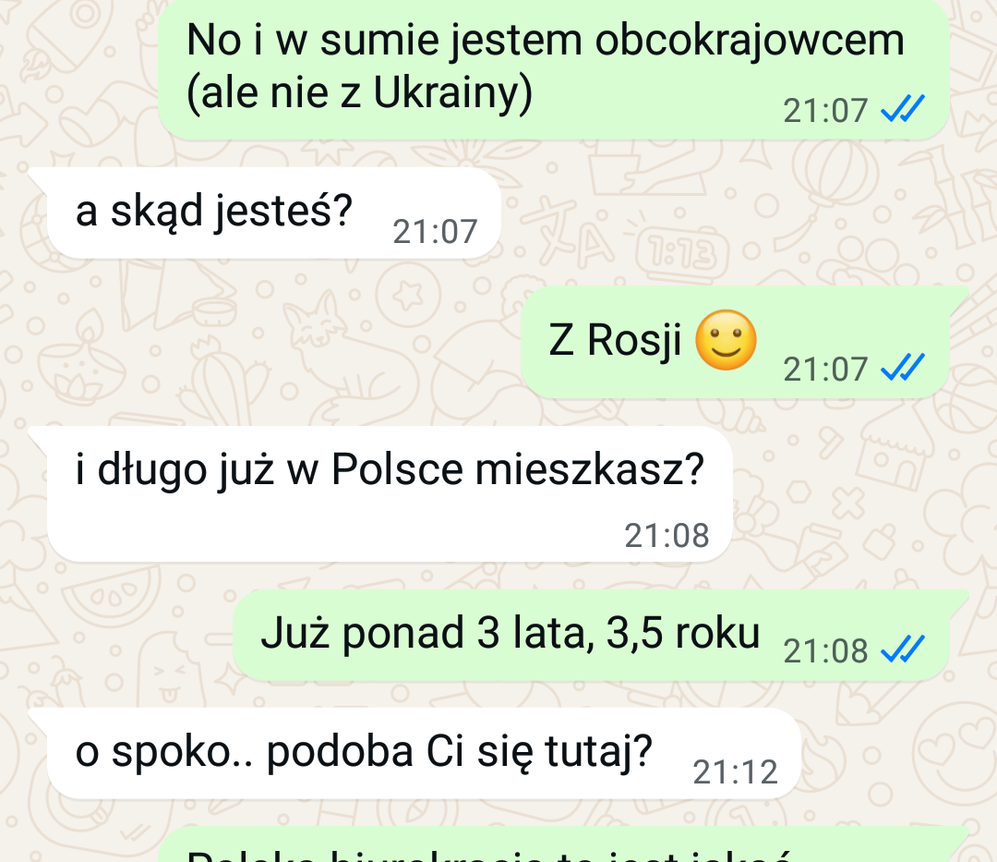997x862 pixels.
Task: Tap read receipt checkmarks on obcokrajowcem message
Action: 902,109
